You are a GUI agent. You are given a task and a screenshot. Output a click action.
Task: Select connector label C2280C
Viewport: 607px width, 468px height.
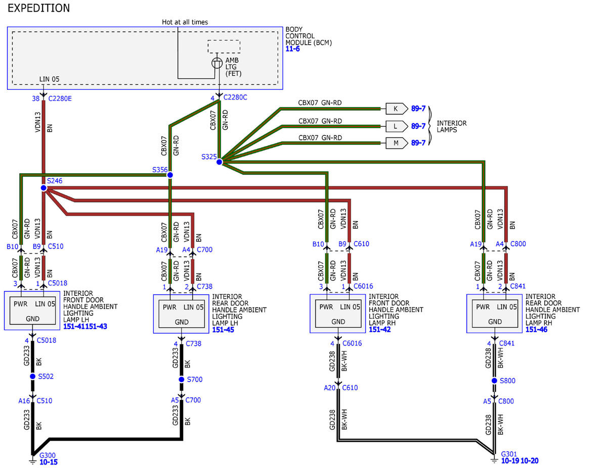[235, 98]
